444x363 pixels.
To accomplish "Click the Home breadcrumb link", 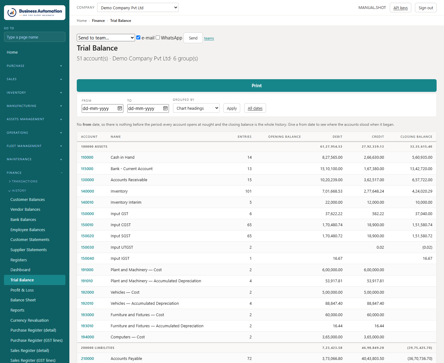I will 82,21.
